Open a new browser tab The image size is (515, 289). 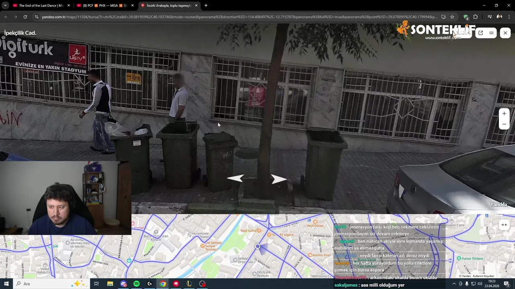point(206,6)
